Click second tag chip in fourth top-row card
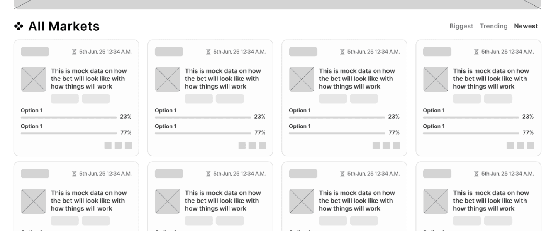This screenshot has height=231, width=556. 498,99
